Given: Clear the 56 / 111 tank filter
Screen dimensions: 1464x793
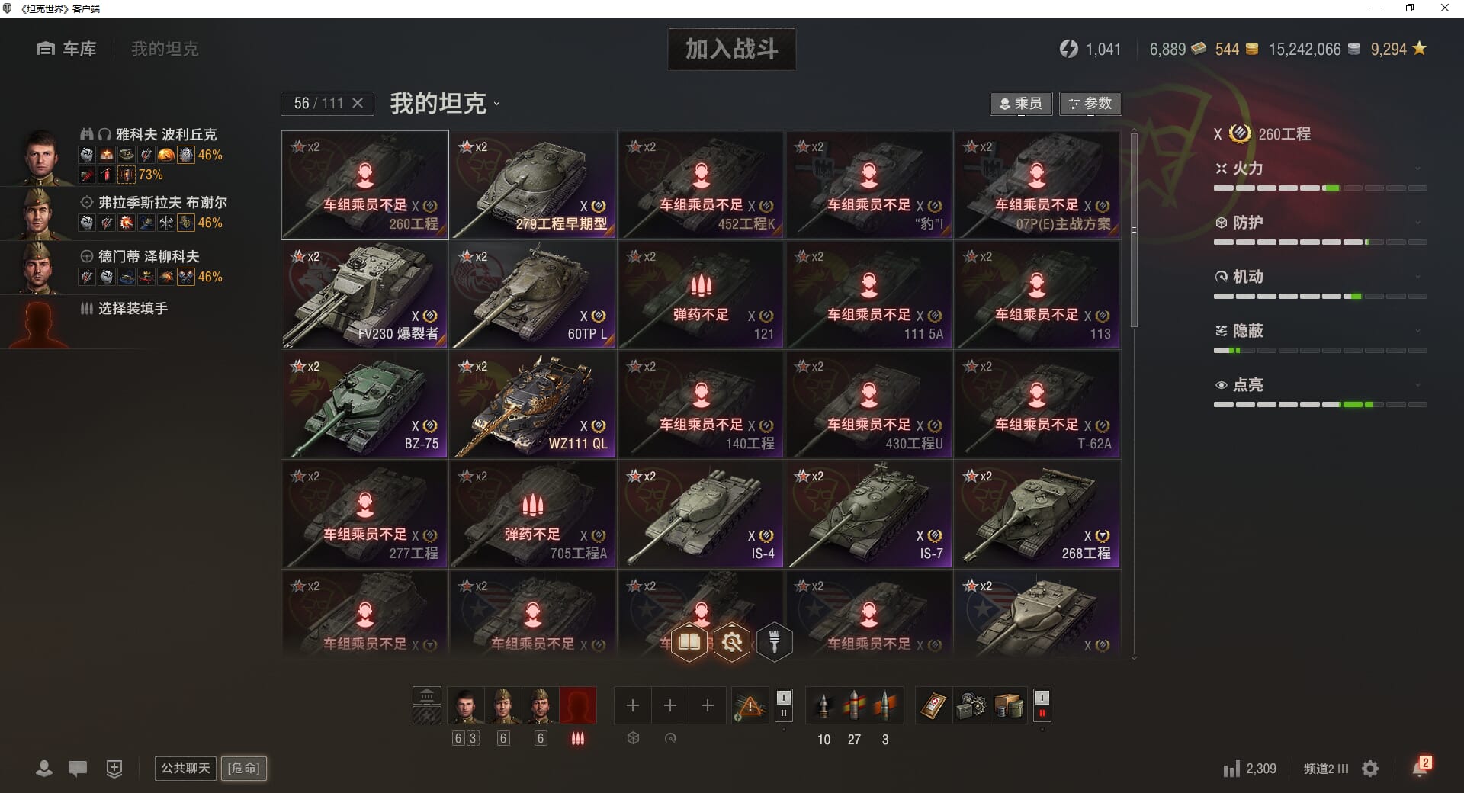Looking at the screenshot, I should point(358,103).
